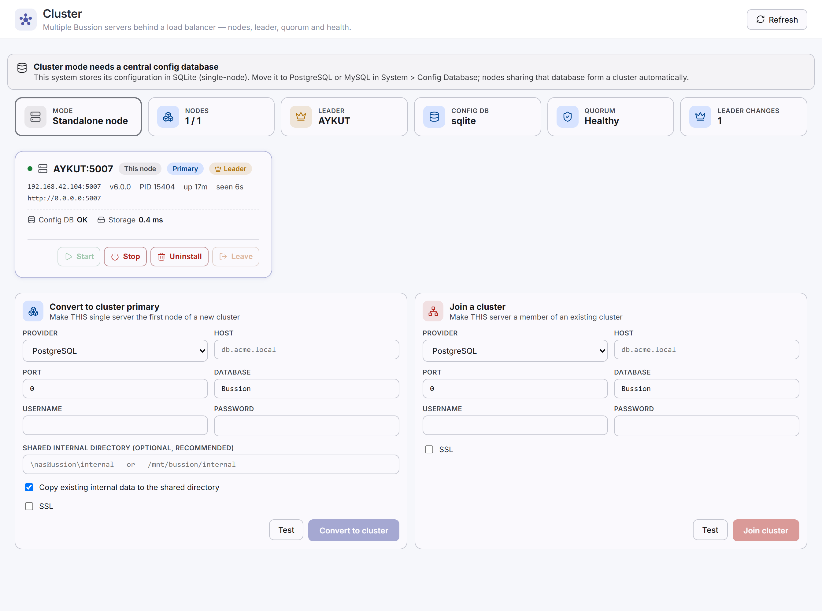The height and width of the screenshot is (611, 822).
Task: Click the database icon on the Config DB card
Action: pyautogui.click(x=434, y=117)
